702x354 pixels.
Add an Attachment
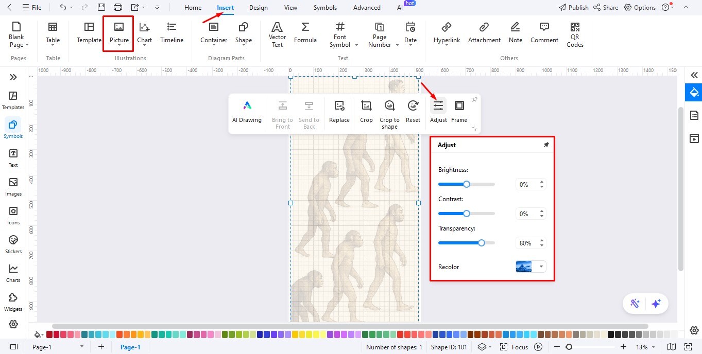(x=484, y=33)
